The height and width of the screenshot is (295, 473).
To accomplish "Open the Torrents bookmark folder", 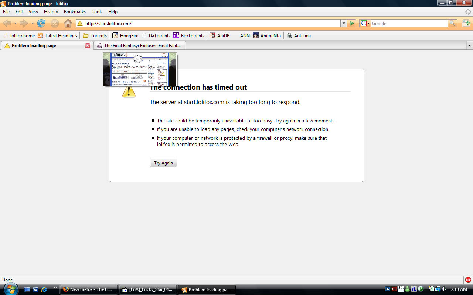I will [x=95, y=36].
